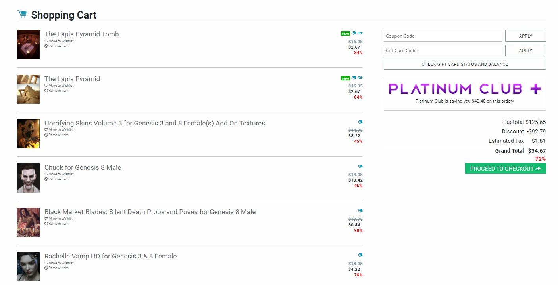
Task: Focus the Coupon Code input field
Action: [x=443, y=36]
